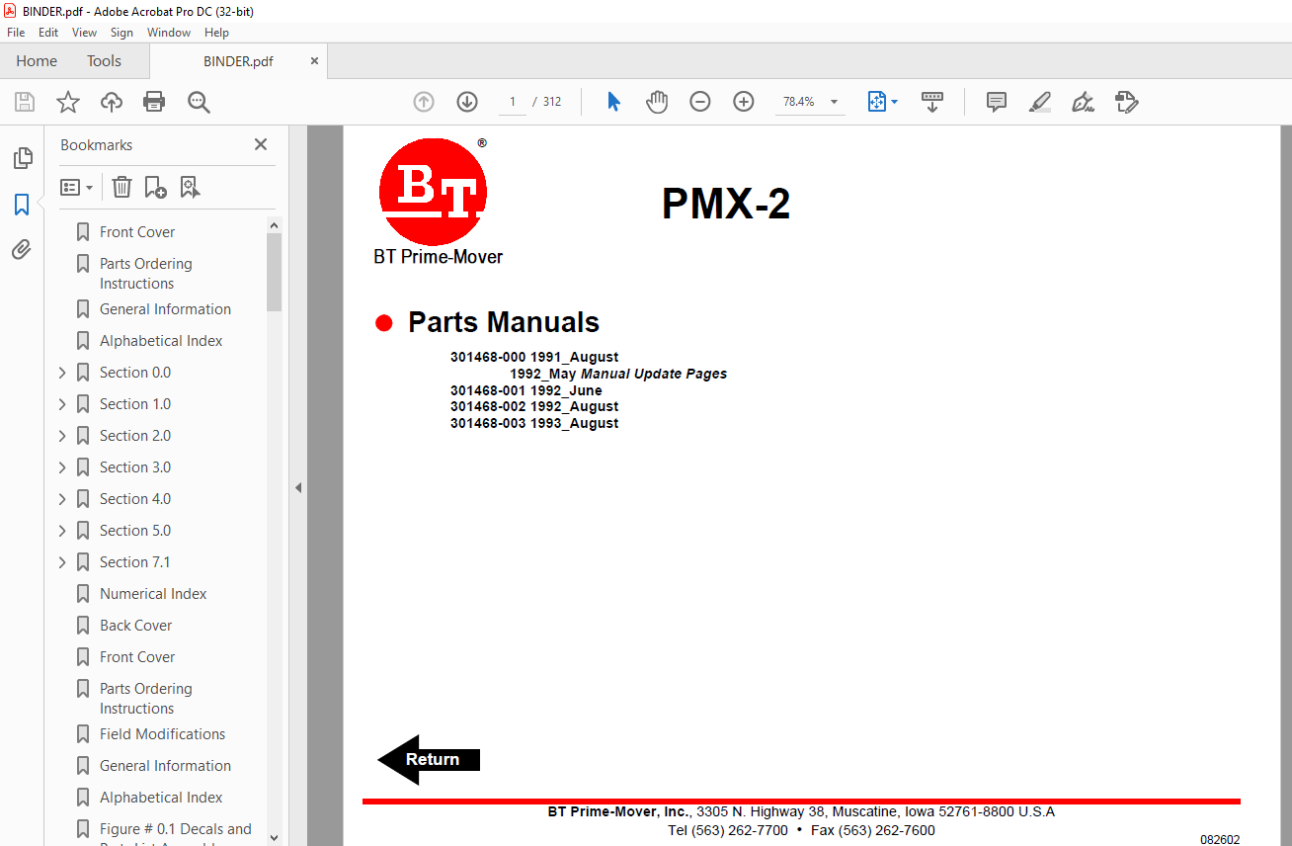Expand the Section 4.0 bookmark
1292x846 pixels.
click(x=62, y=499)
